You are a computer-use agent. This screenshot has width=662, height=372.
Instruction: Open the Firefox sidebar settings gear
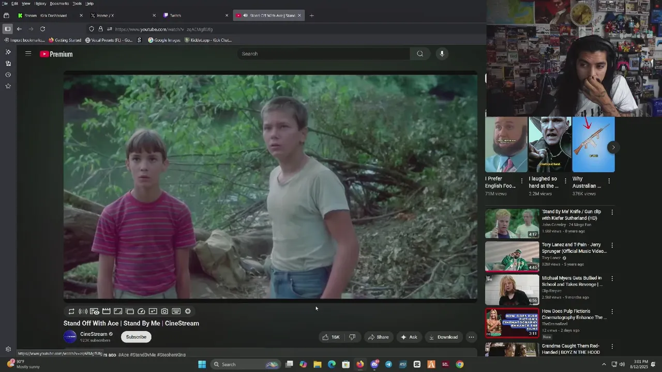(x=8, y=349)
